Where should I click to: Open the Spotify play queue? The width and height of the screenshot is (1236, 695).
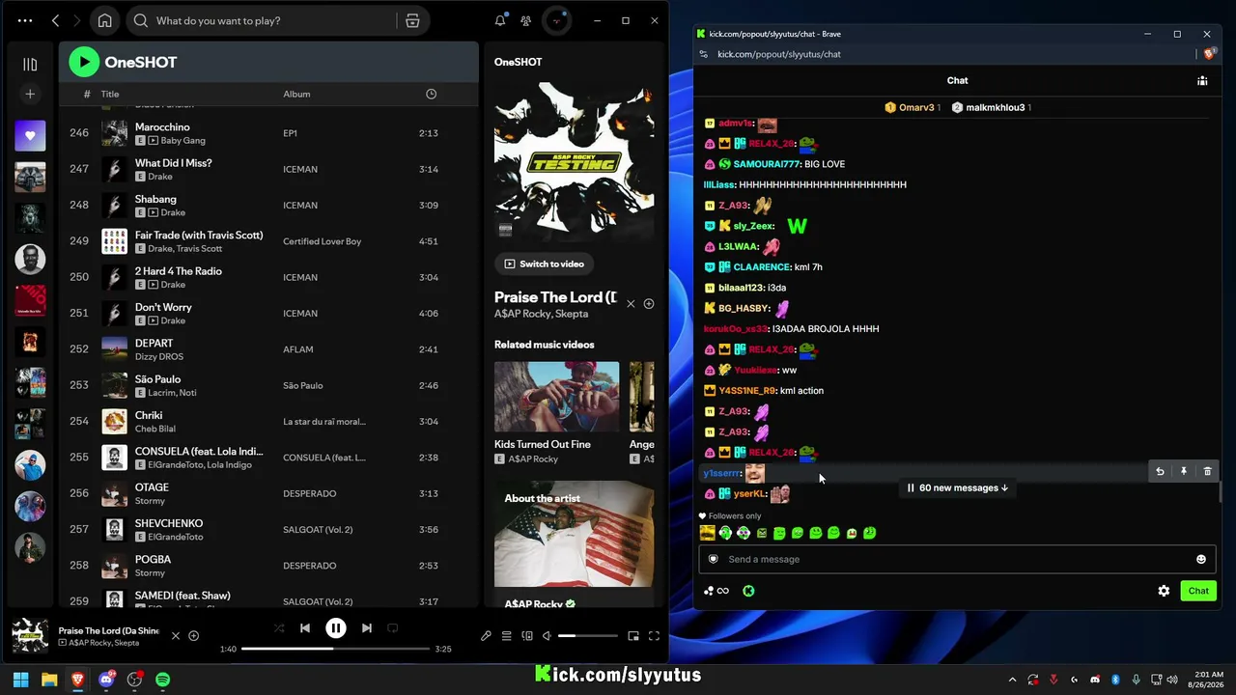[x=506, y=636]
